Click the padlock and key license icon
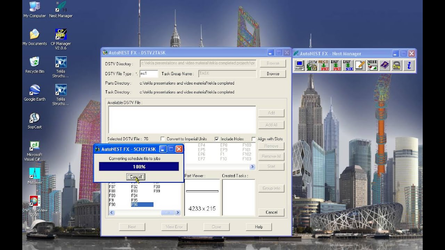 [397, 65]
